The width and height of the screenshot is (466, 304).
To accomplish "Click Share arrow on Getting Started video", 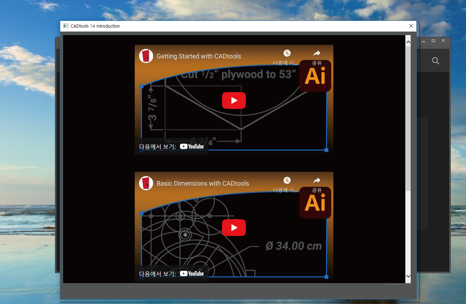I will [317, 53].
